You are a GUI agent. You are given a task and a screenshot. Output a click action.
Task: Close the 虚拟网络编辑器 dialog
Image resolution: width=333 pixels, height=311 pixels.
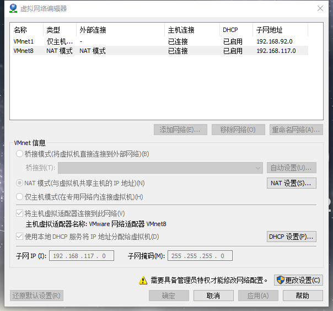coord(320,8)
